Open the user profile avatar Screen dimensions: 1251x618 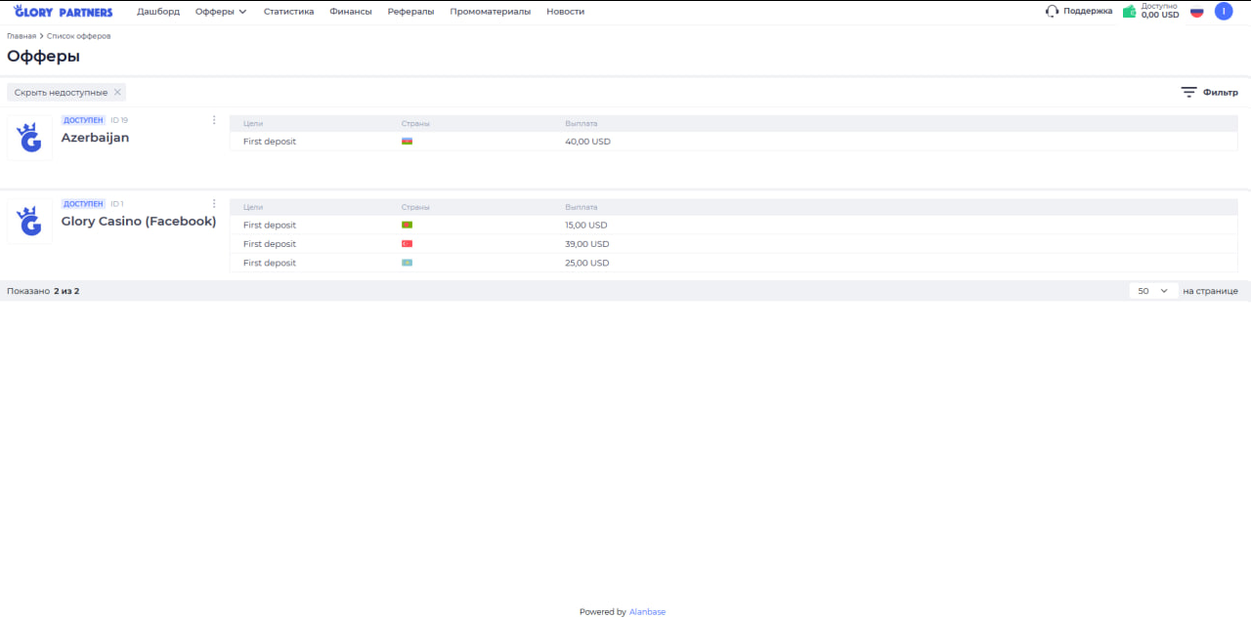click(1223, 12)
